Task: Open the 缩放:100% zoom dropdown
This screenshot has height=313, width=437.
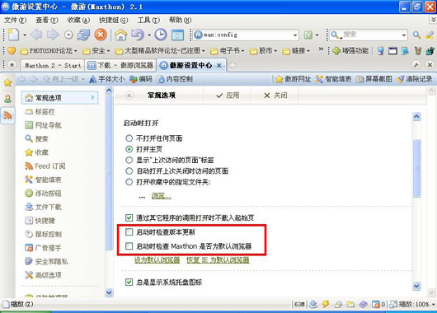Action: click(412, 304)
